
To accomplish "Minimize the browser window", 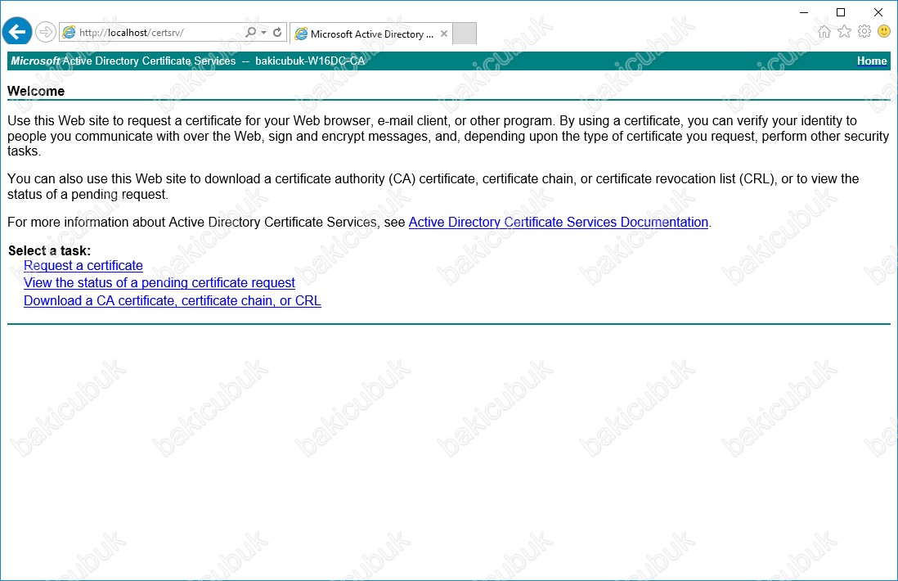I will tap(804, 12).
